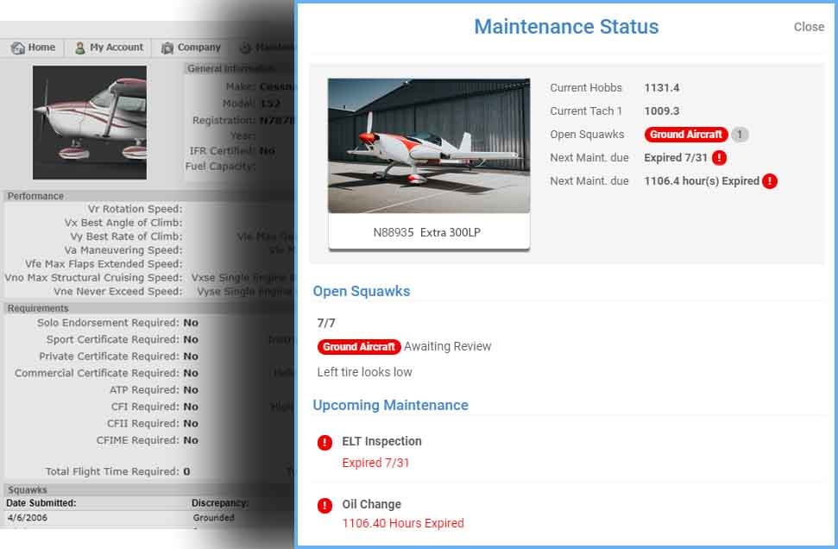Image resolution: width=838 pixels, height=549 pixels.
Task: Click the alert icon beside Expired 7/31
Action: 720,158
